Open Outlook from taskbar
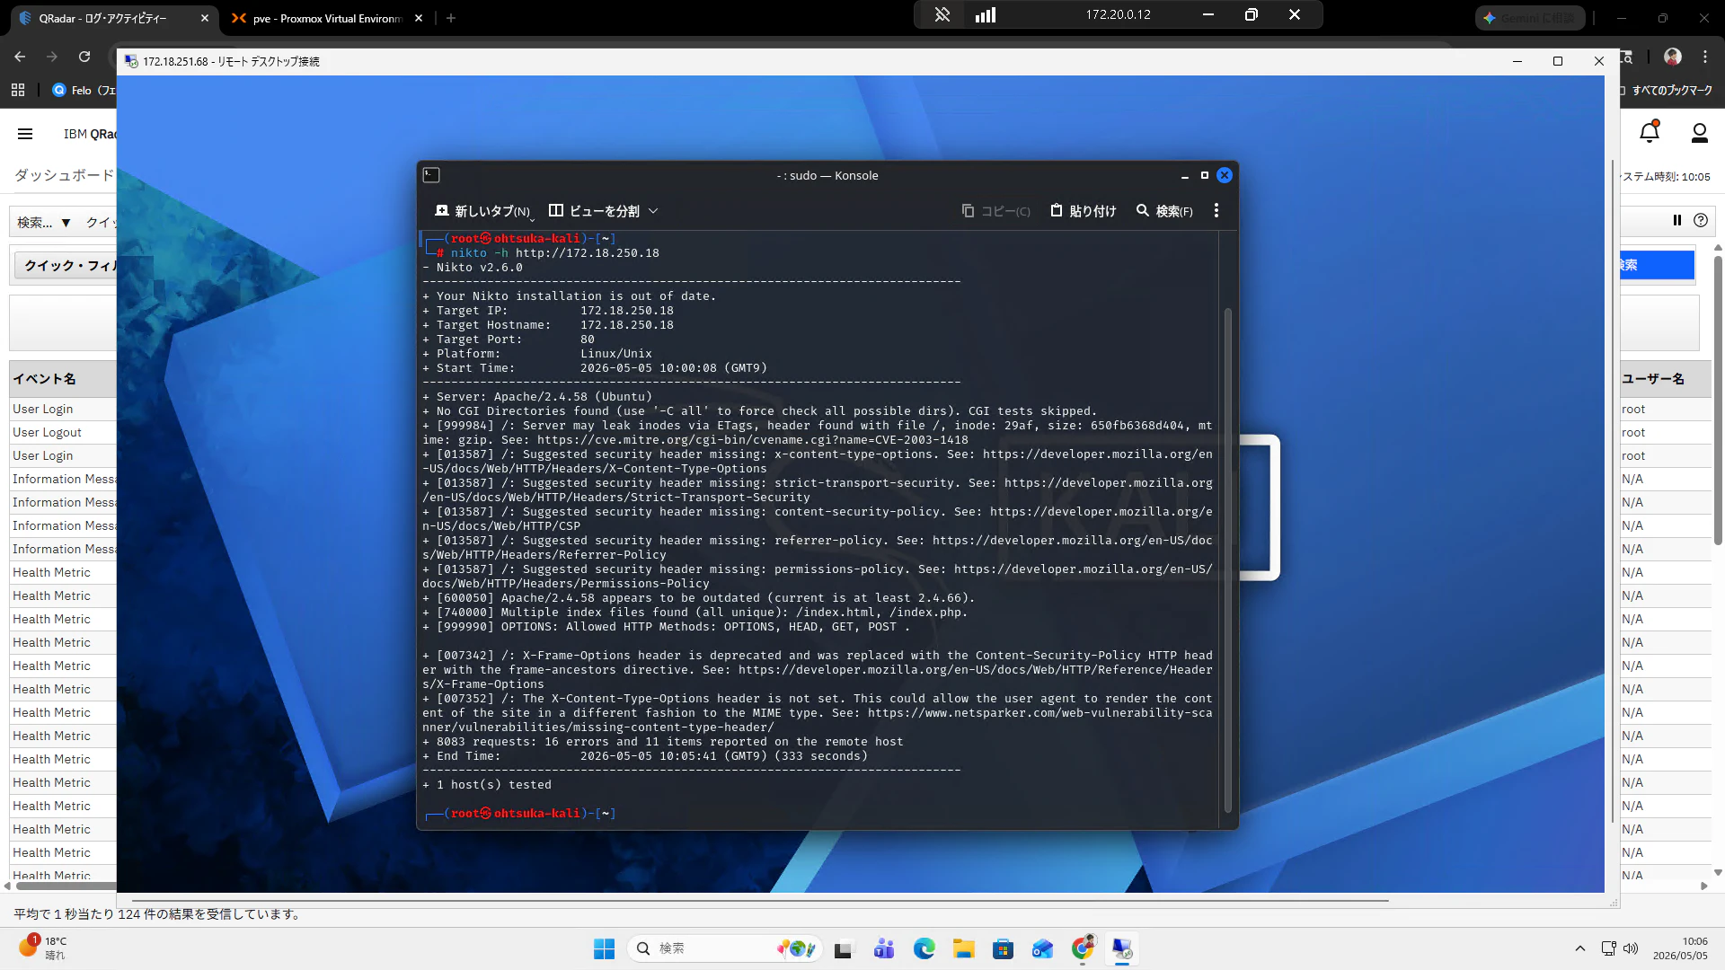This screenshot has height=970, width=1725. pos(1042,948)
